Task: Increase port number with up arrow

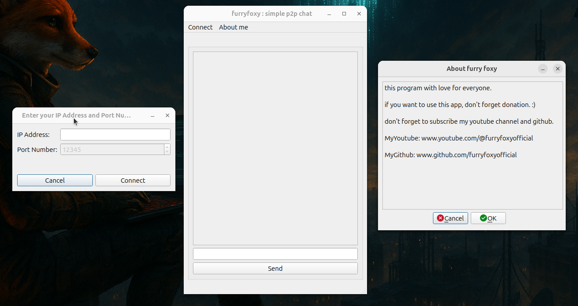Action: pos(167,147)
